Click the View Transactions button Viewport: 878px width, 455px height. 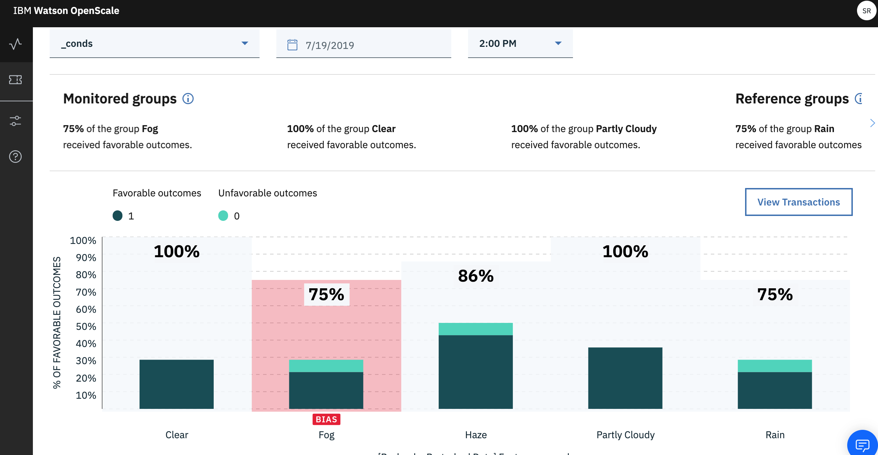(x=798, y=202)
